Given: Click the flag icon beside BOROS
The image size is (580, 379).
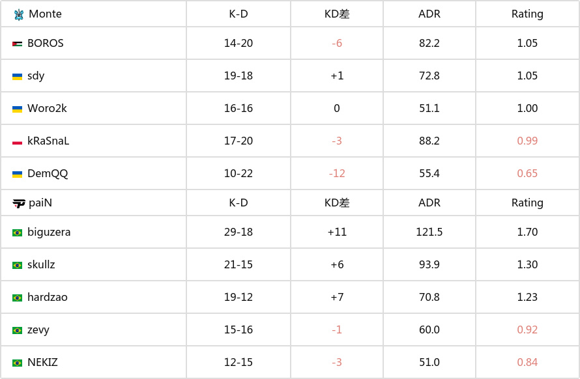Looking at the screenshot, I should point(17,44).
